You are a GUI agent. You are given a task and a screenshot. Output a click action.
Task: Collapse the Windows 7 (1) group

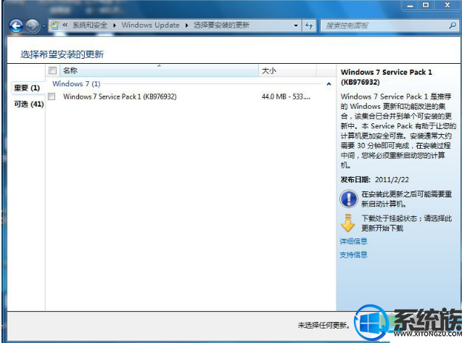point(329,84)
